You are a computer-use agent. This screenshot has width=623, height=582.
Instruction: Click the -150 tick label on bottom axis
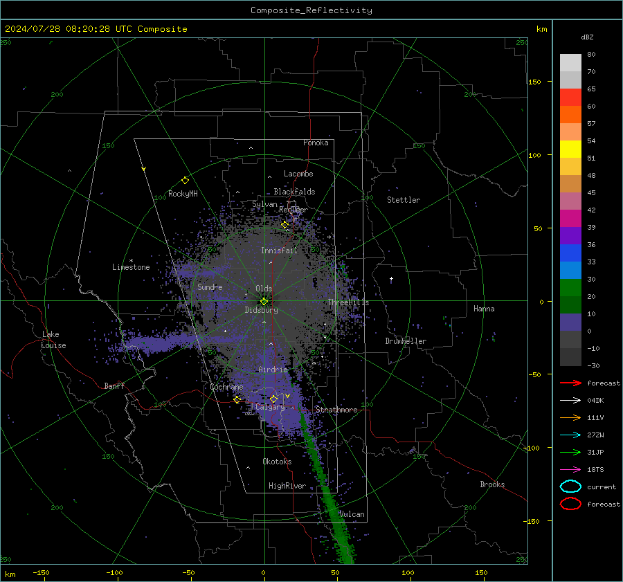[x=41, y=572]
